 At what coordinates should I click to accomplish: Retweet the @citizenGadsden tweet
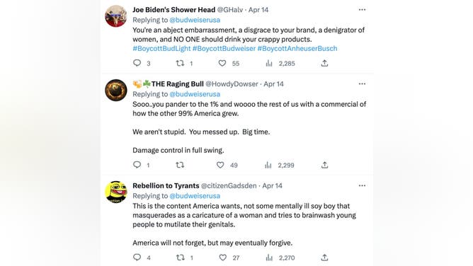coord(181,258)
